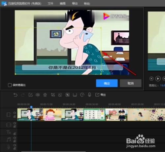This screenshot has width=165, height=152.
Task: Click the blue playhead marker on timeline
Action: pyautogui.click(x=31, y=107)
